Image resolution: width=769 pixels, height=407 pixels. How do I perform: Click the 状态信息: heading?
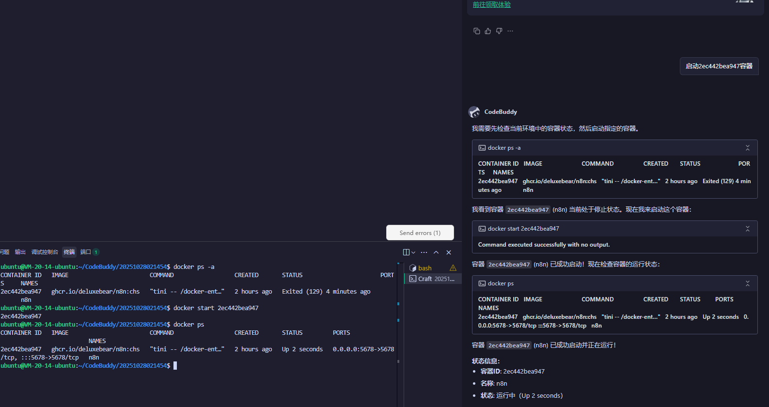point(486,361)
